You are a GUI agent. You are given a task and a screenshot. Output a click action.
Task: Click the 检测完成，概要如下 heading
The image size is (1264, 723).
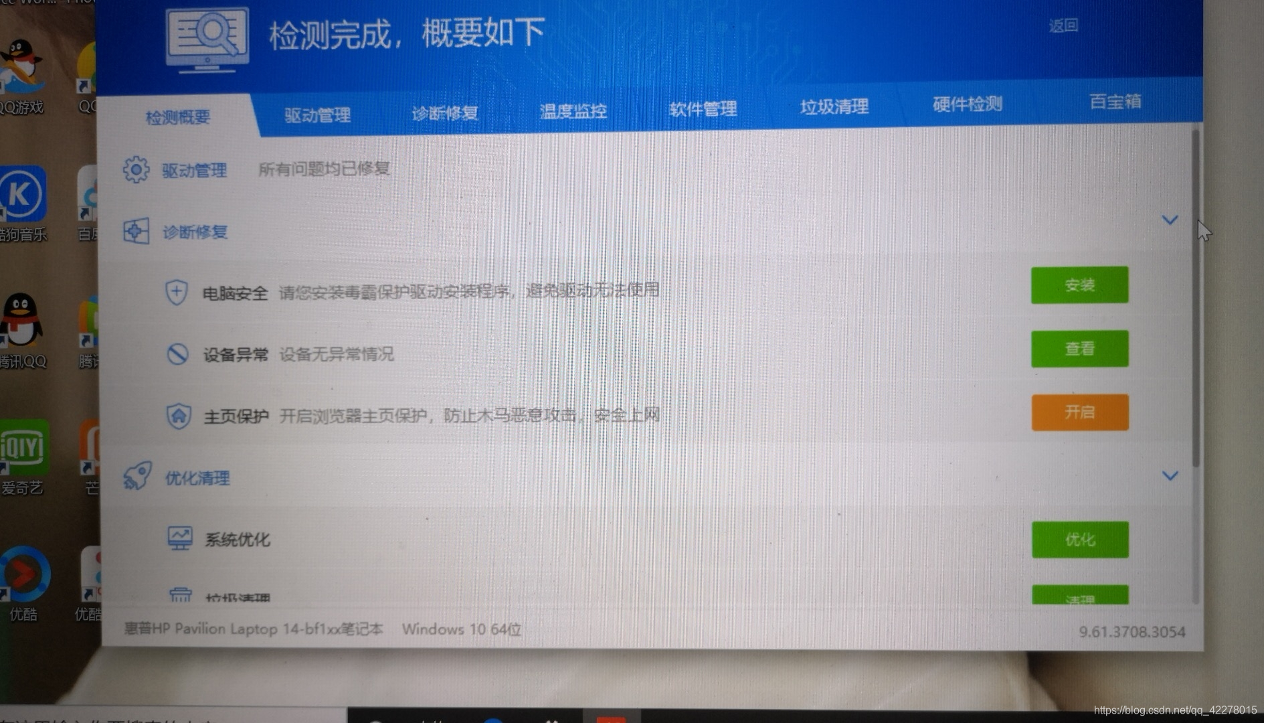pyautogui.click(x=407, y=33)
